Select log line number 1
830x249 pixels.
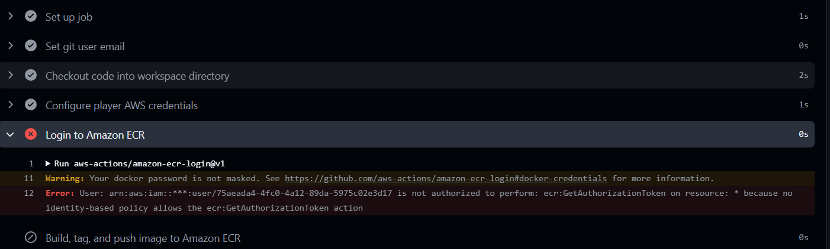click(x=31, y=163)
